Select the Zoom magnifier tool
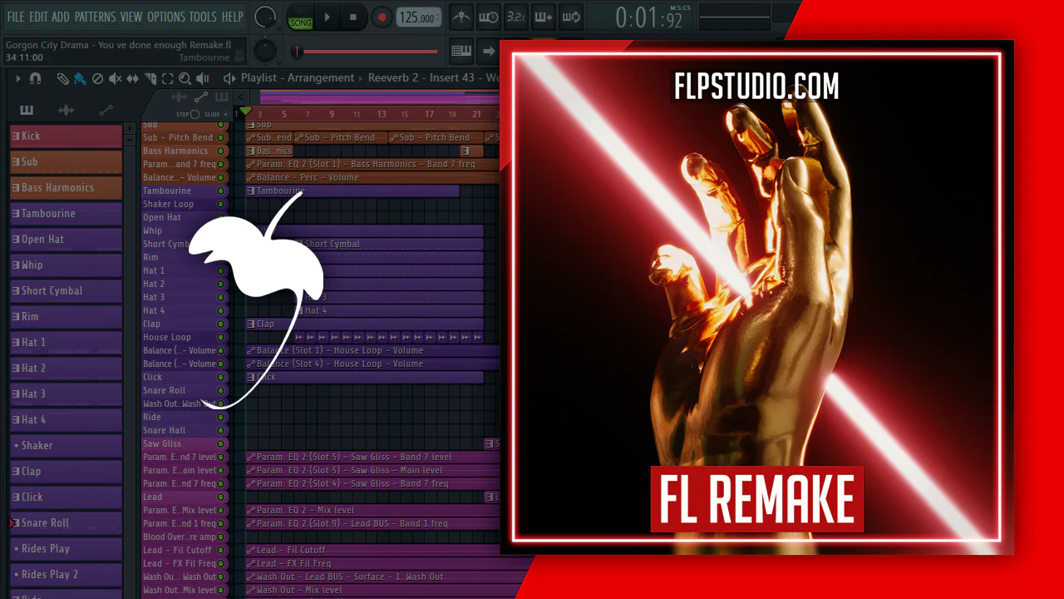1064x599 pixels. click(x=185, y=78)
